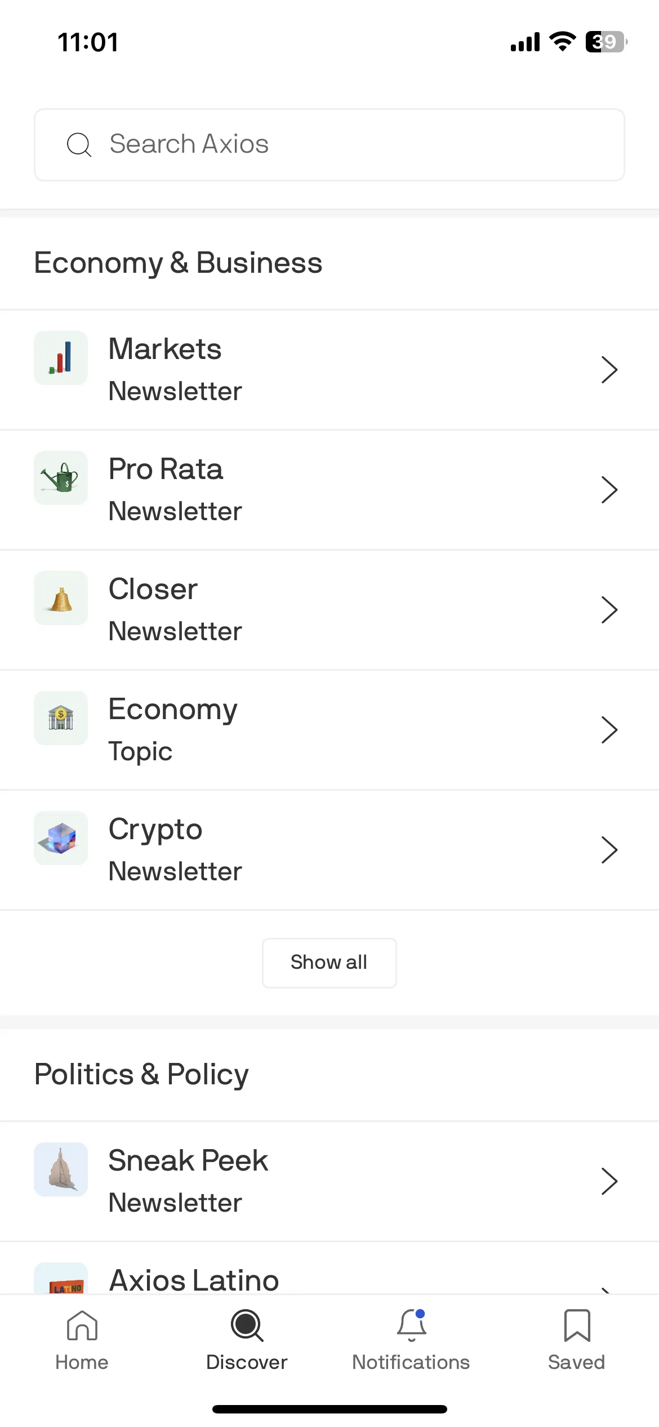This screenshot has height=1427, width=659.
Task: Open Economy topic via its chevron
Action: click(609, 730)
